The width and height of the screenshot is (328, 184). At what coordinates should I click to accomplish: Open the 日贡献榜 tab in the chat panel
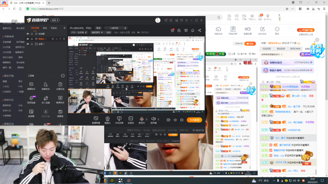pyautogui.click(x=266, y=49)
